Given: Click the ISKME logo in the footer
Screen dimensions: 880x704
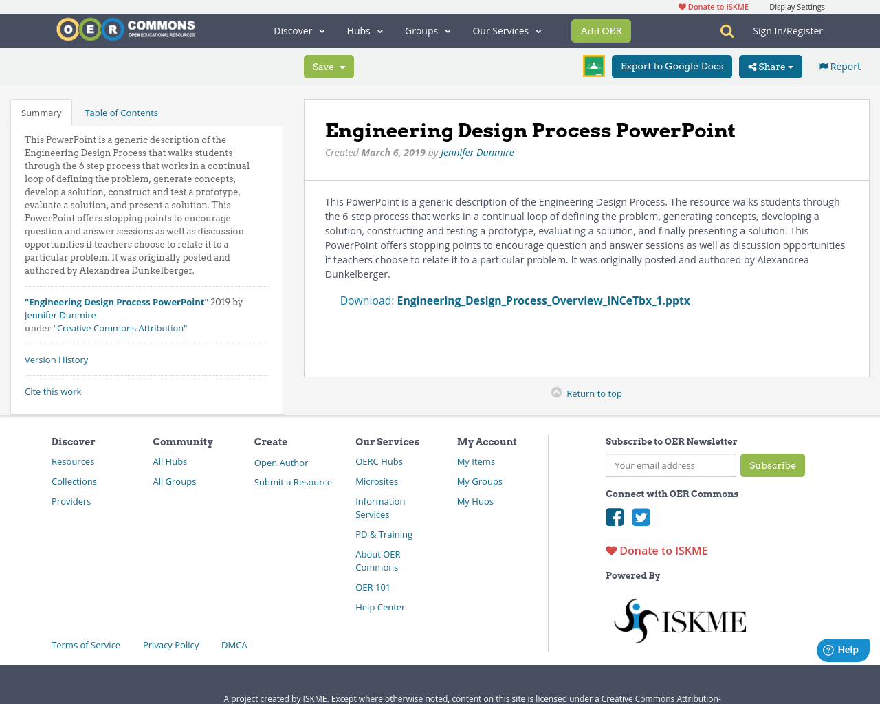Looking at the screenshot, I should pyautogui.click(x=680, y=619).
